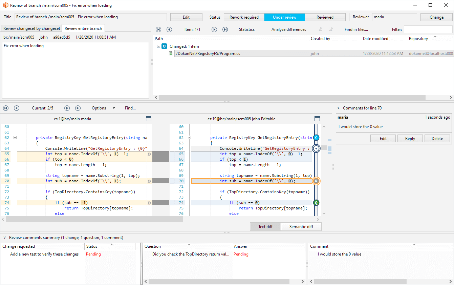
Task: Fold the GetRegistoryEntry method in right pane
Action: [189, 138]
